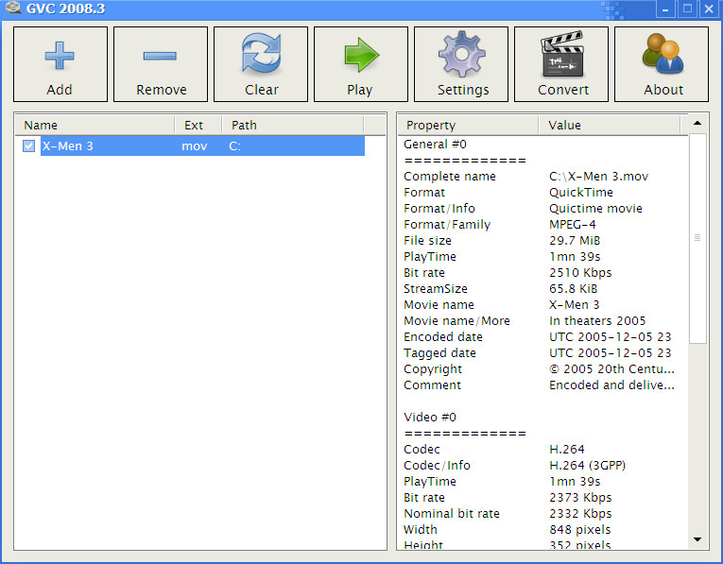Select the Format property label

coord(424,193)
